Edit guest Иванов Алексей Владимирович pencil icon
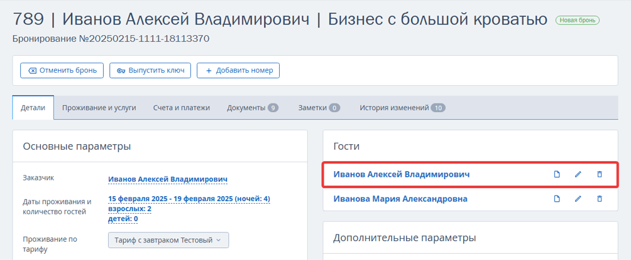 [x=578, y=175]
